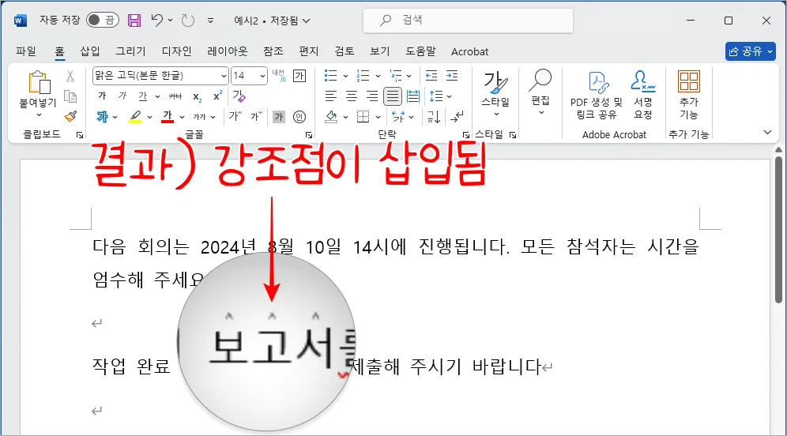Open the 예시2 저장됨 file name dropdown
Viewport: 787px width, 436px height.
(272, 21)
